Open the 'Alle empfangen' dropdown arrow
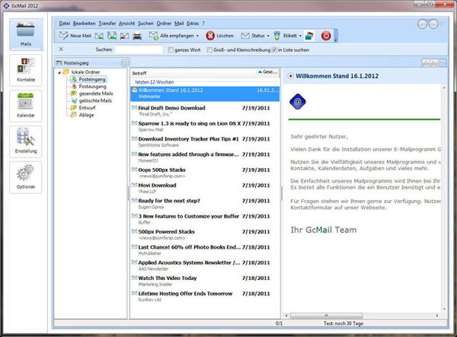 click(197, 36)
